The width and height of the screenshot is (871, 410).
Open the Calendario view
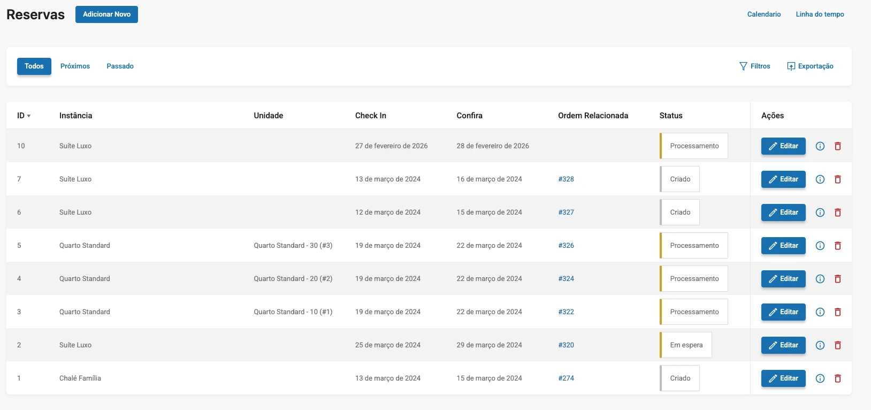tap(764, 14)
